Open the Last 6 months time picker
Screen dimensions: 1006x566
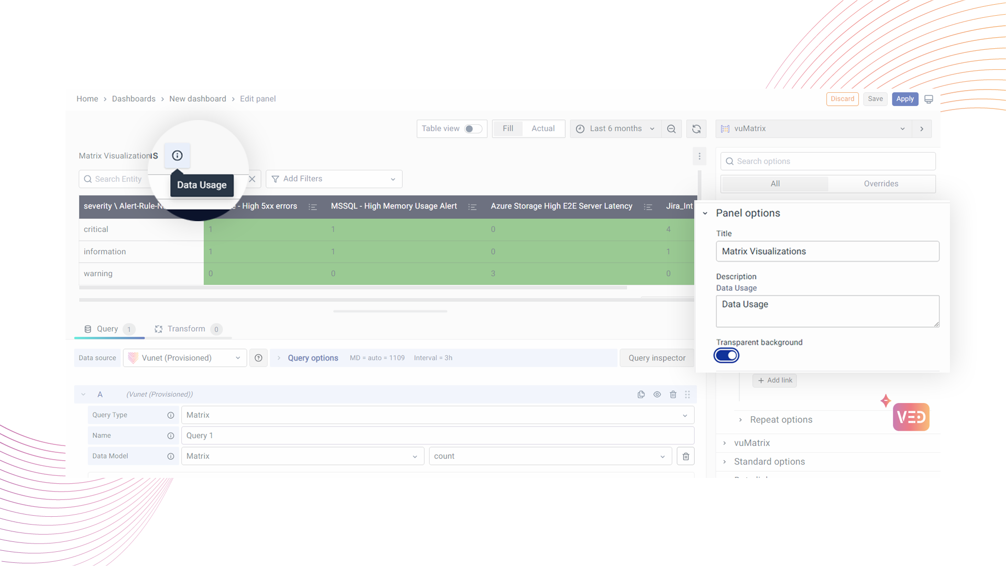tap(615, 129)
